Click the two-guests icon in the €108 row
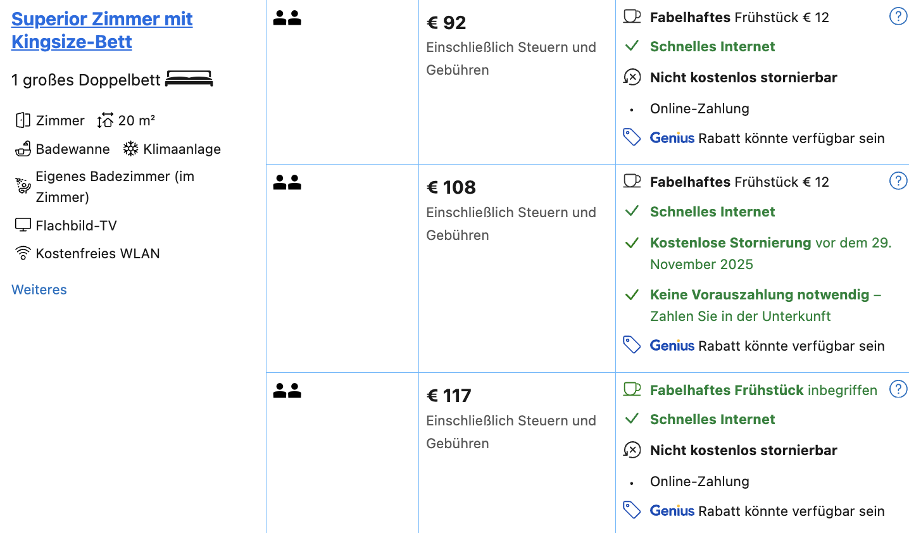 (287, 183)
